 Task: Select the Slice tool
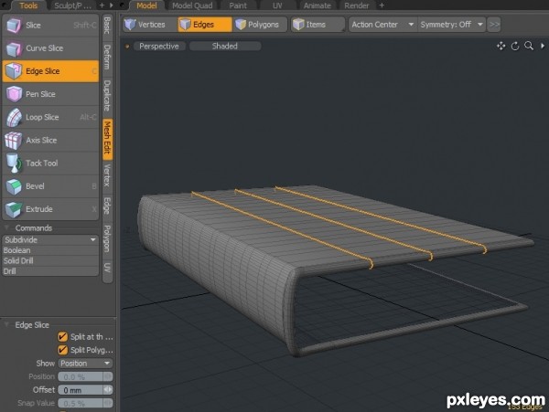50,26
